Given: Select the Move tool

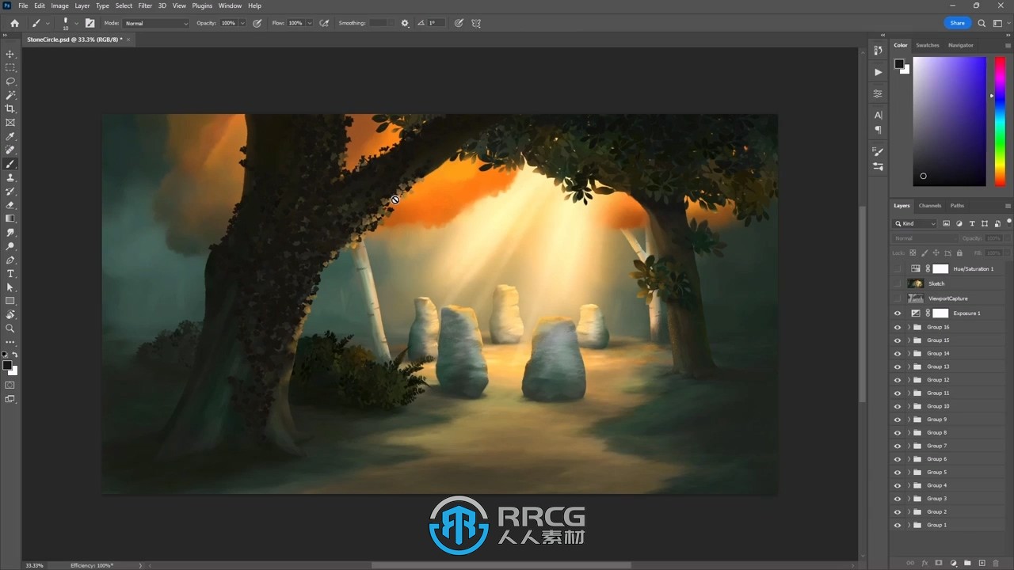Looking at the screenshot, I should click(10, 54).
